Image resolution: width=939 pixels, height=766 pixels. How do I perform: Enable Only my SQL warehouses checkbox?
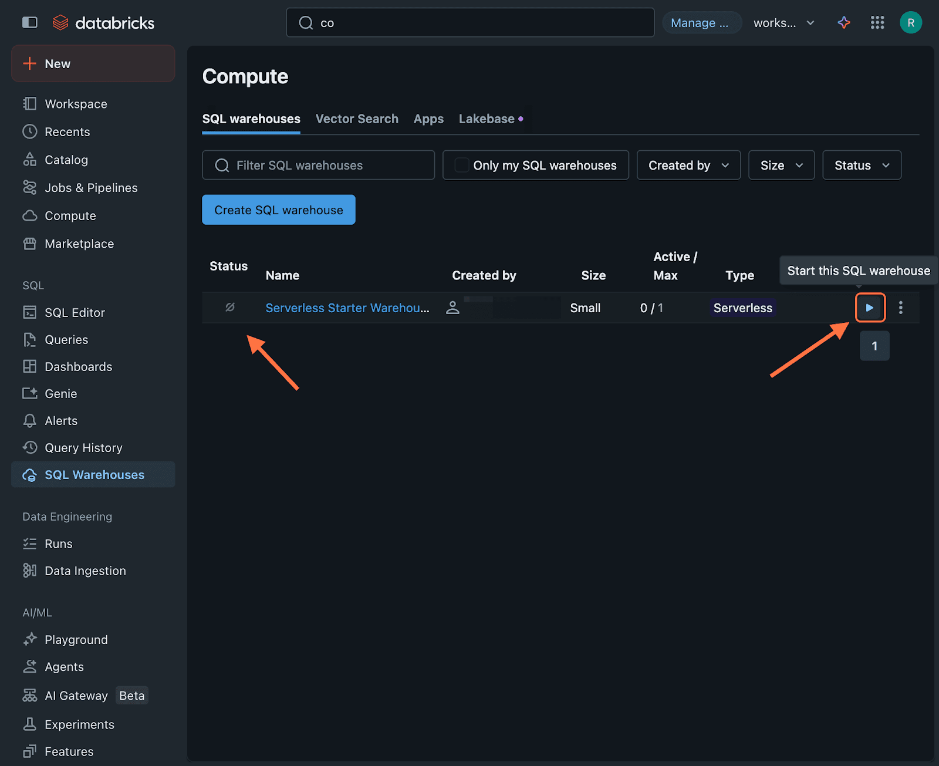point(462,166)
